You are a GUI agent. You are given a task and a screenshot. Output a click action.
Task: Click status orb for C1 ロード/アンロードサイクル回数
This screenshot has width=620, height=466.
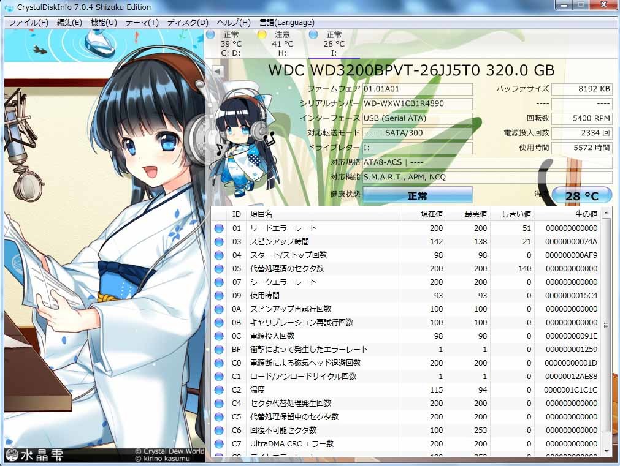(219, 377)
